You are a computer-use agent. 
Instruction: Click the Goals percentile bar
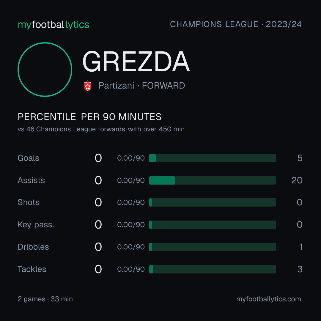213,158
